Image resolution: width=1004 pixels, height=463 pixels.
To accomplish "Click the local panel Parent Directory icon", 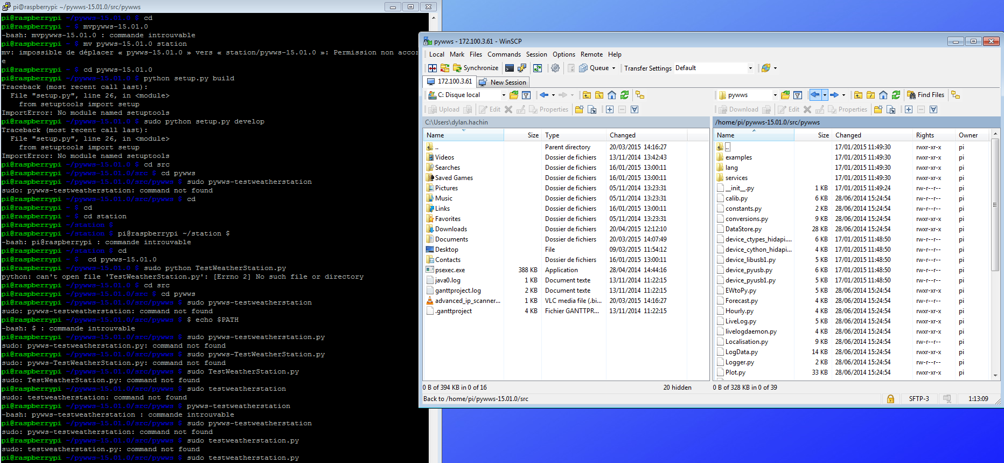I will click(x=587, y=95).
